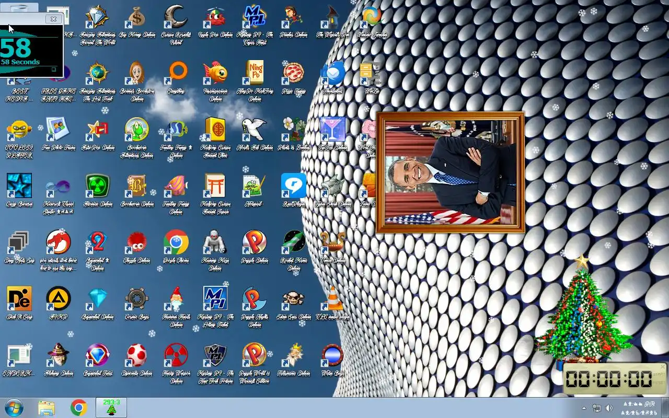669x418 pixels.
Task: Launch Plants vs. Zombies flower icon
Action: [294, 130]
